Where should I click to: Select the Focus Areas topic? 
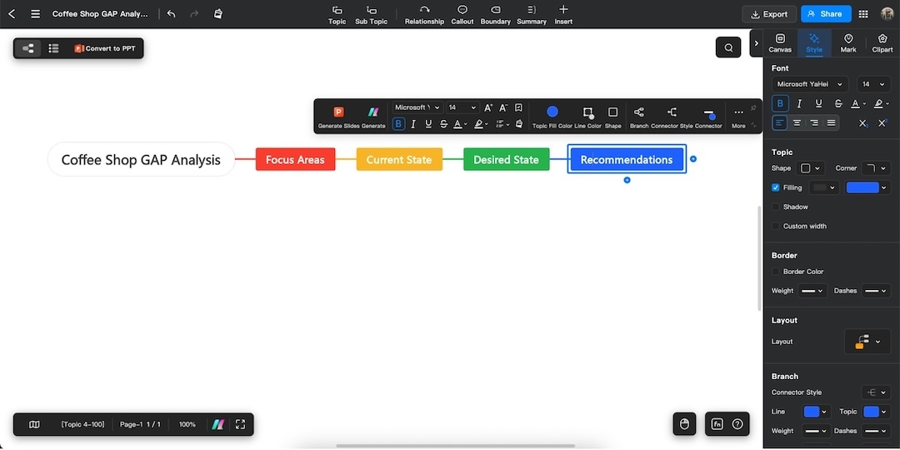click(295, 159)
